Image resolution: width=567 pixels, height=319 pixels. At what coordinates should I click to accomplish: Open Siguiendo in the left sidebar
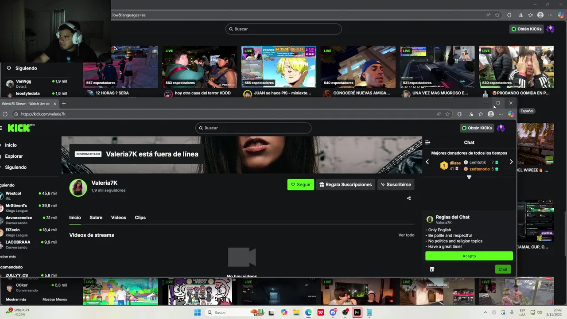16,167
